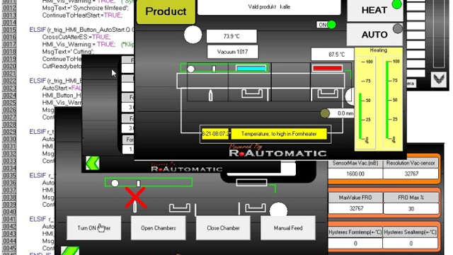Click the cyan form heater indicator bar
The width and height of the screenshot is (453, 255).
coord(251,69)
